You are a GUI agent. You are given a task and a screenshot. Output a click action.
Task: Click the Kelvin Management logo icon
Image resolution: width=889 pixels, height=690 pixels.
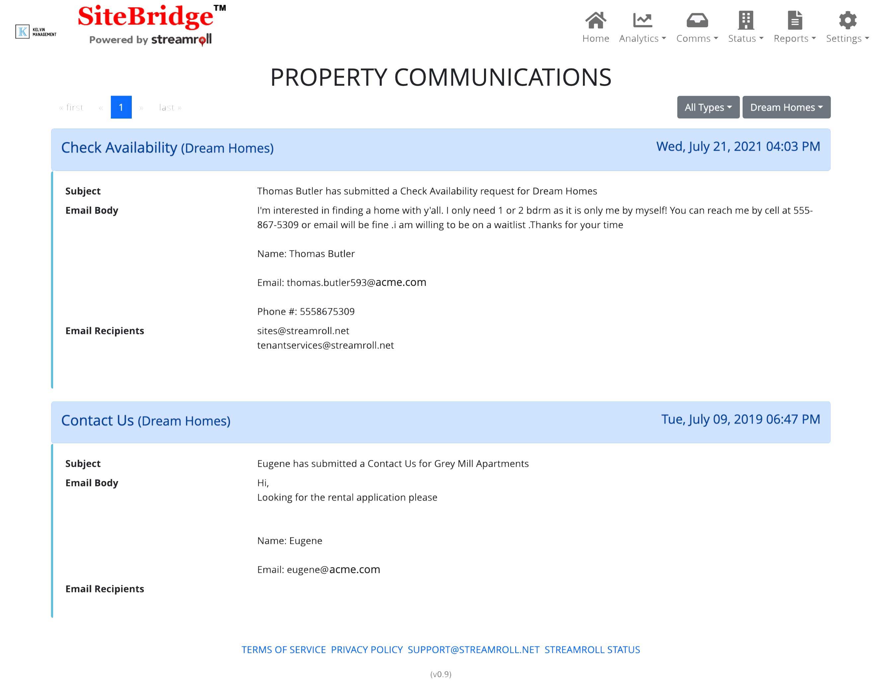tap(36, 33)
